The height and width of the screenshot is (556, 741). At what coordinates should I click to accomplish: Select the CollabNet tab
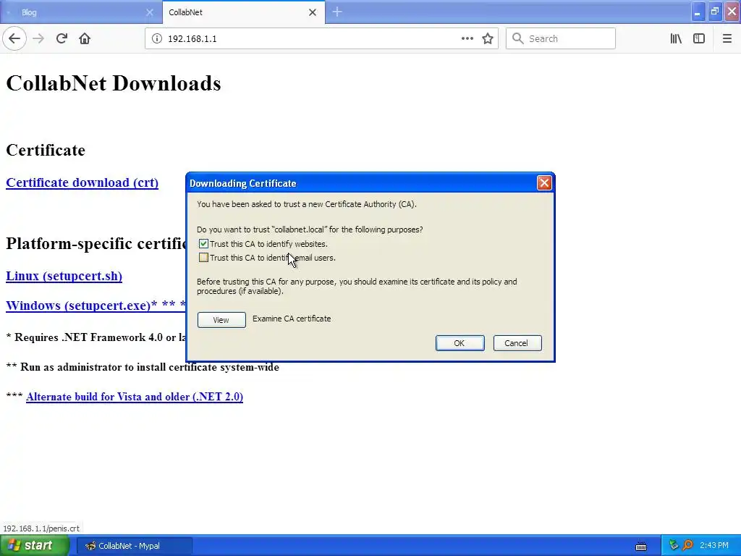pyautogui.click(x=243, y=12)
